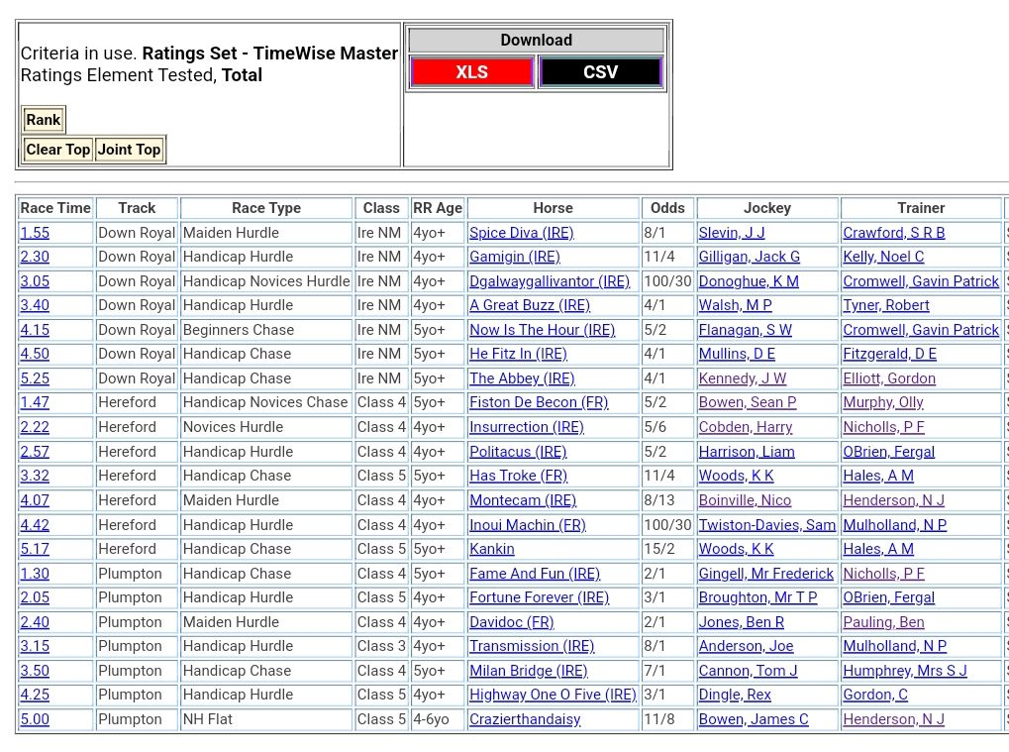Image resolution: width=1009 pixels, height=752 pixels.
Task: Open the 2.22 Hereford race time
Action: [x=35, y=427]
